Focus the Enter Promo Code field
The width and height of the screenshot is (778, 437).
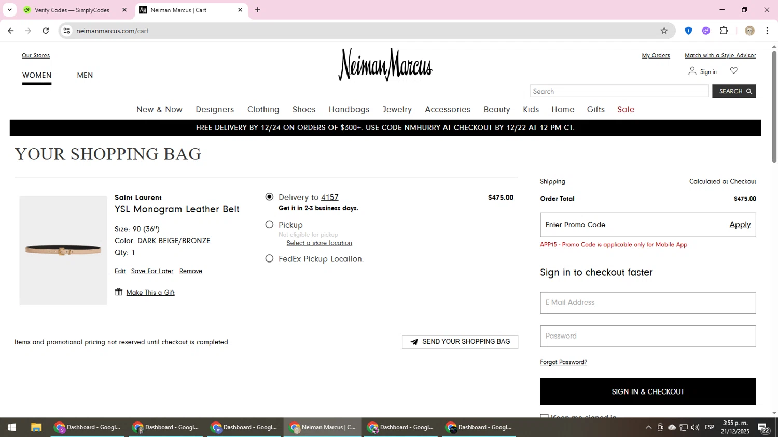633,225
